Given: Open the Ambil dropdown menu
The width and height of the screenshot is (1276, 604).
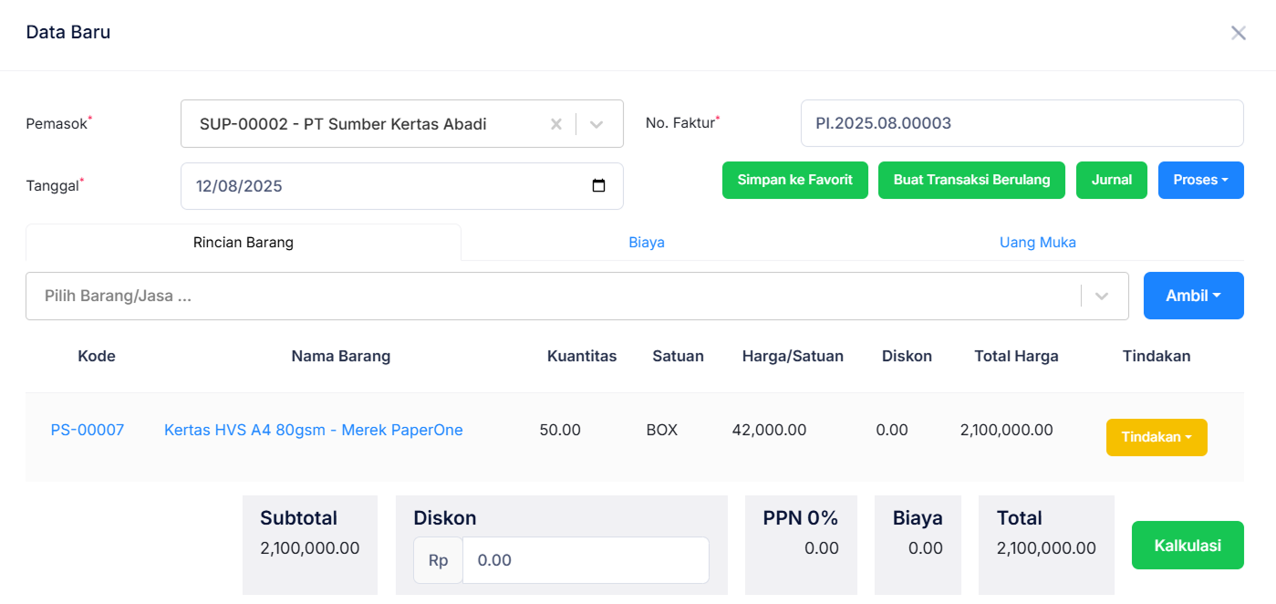Looking at the screenshot, I should [1193, 296].
